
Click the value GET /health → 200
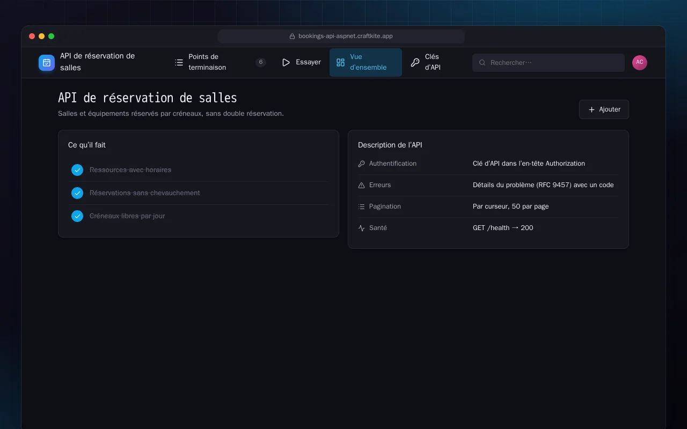(x=503, y=228)
